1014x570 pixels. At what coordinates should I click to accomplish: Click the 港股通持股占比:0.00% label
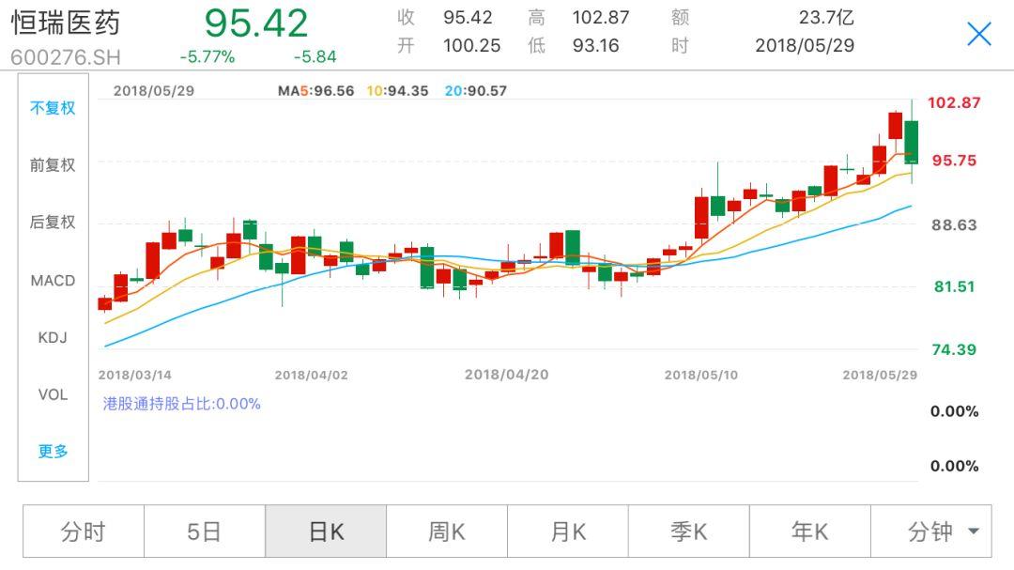[182, 404]
